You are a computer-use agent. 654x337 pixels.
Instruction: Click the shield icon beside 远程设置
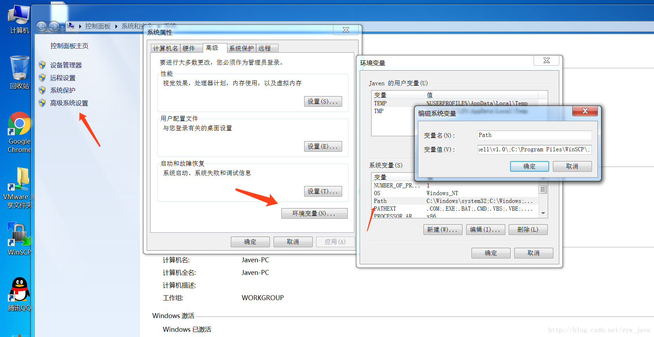(x=42, y=78)
